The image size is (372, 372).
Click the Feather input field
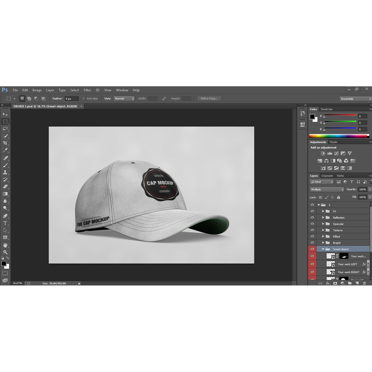coord(71,99)
